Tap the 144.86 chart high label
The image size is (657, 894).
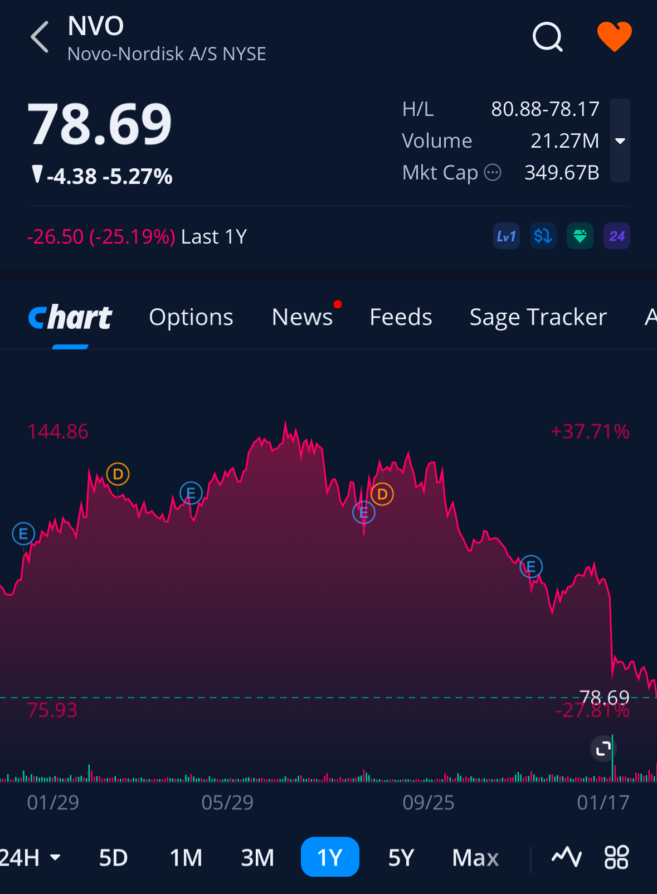(x=58, y=431)
